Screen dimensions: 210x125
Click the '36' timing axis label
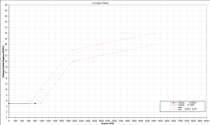tap(6, 16)
